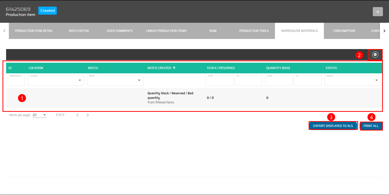Select the Production Tools tab

[x=254, y=31]
